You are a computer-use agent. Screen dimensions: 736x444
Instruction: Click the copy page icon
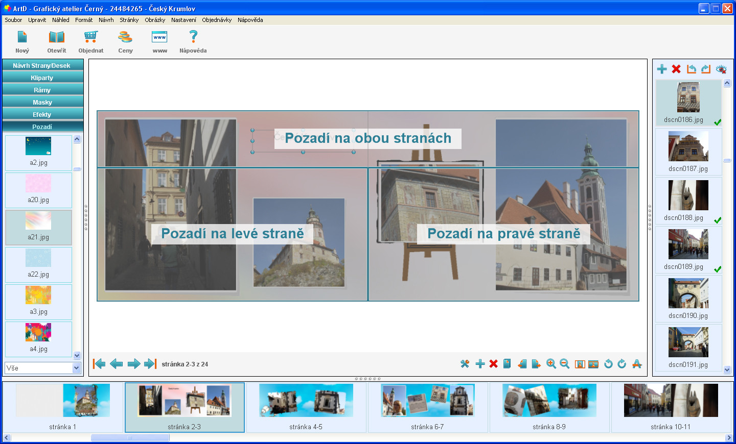pos(507,364)
